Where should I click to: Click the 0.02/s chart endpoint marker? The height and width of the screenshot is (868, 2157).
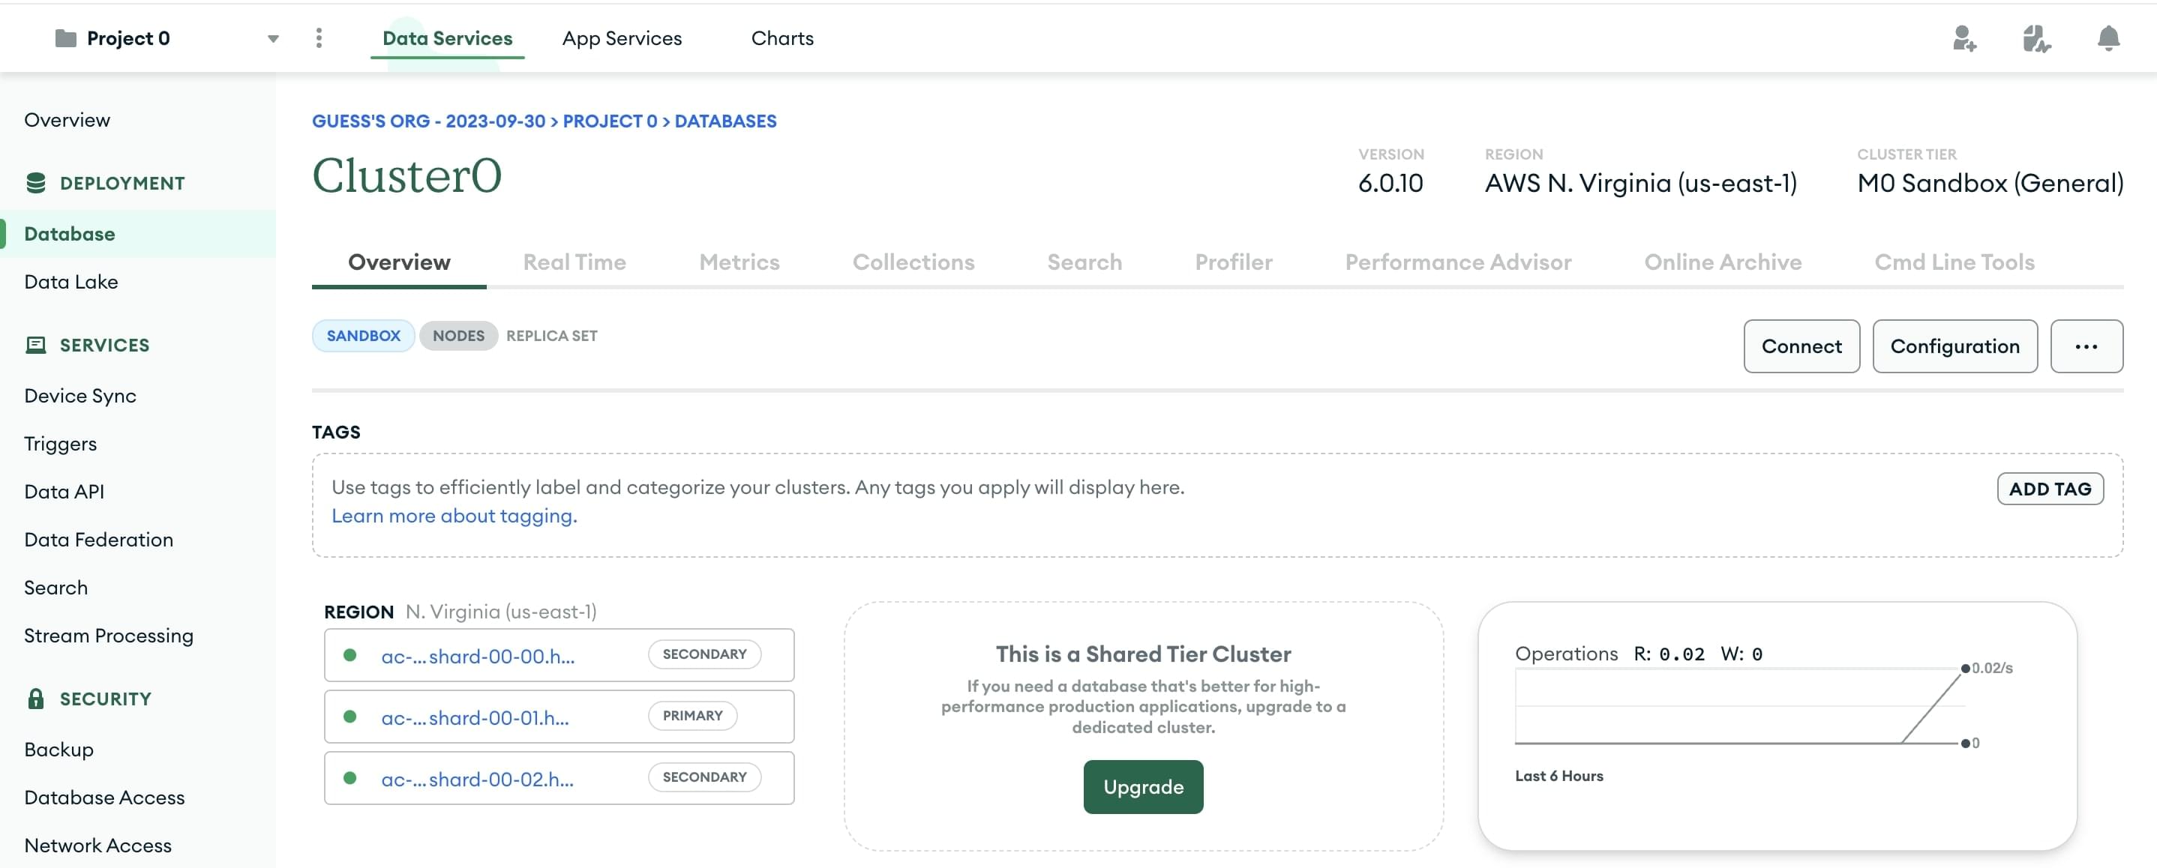(x=1965, y=668)
